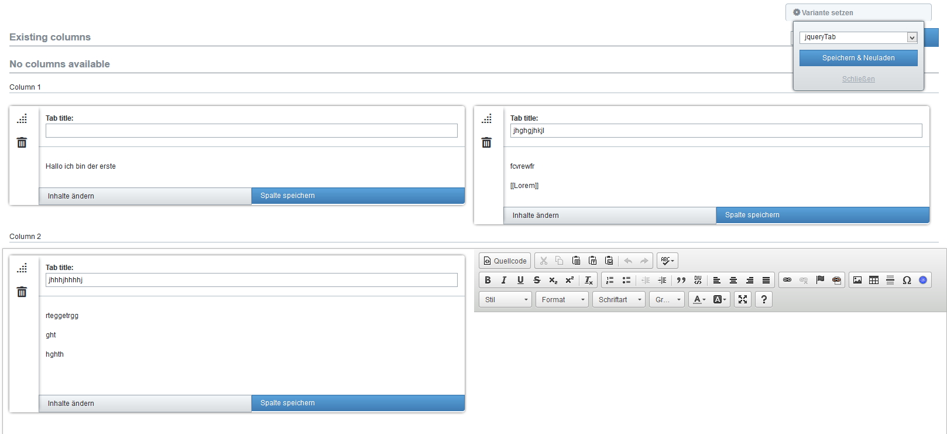Expand the Format dropdown

[562, 299]
